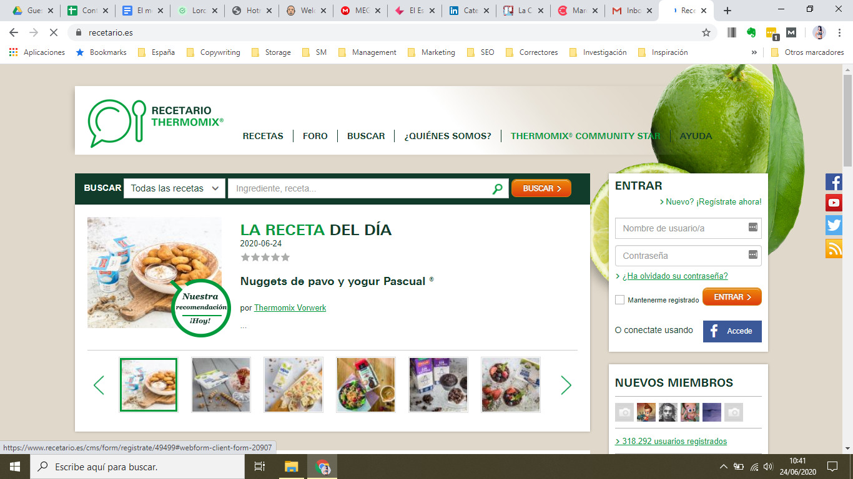Subscribe via the RSS feed icon
The image size is (853, 479).
(834, 248)
